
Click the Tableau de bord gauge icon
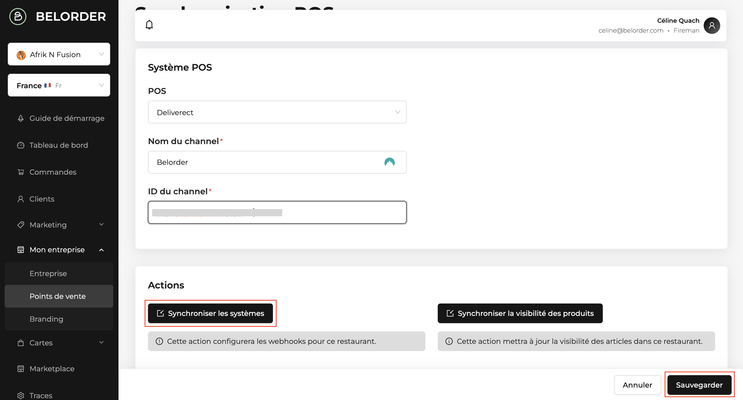pyautogui.click(x=21, y=145)
